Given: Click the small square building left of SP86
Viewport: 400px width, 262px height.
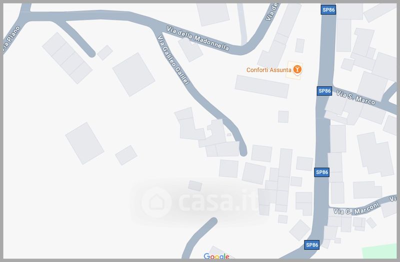Looking at the screenshot, I should (x=283, y=117).
